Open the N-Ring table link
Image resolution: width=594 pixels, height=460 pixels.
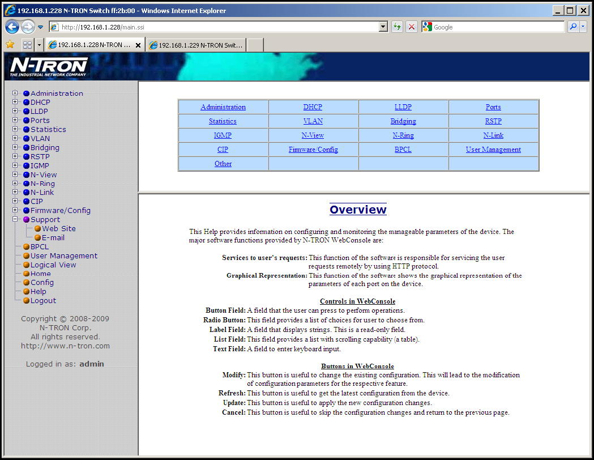pos(403,135)
